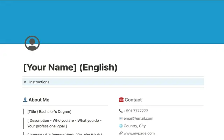224x140 pixels.
Task: Click the bust icon beside About Me
Action: click(25, 100)
